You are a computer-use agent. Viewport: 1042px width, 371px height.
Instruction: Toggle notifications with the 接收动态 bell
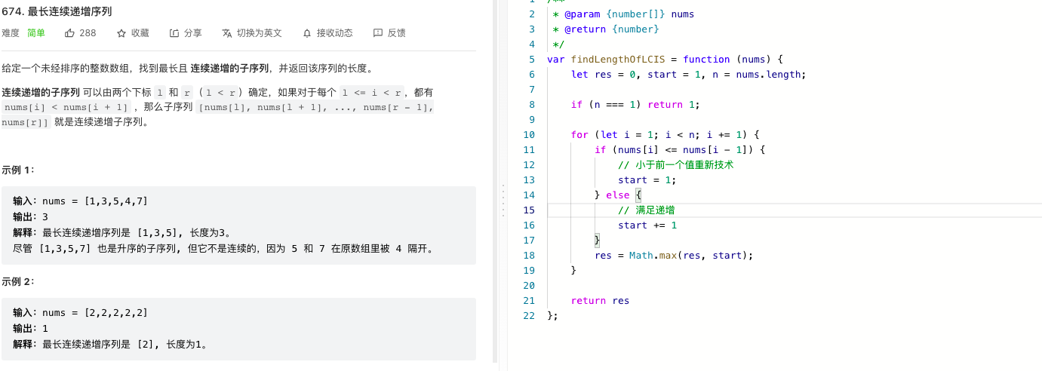(327, 33)
